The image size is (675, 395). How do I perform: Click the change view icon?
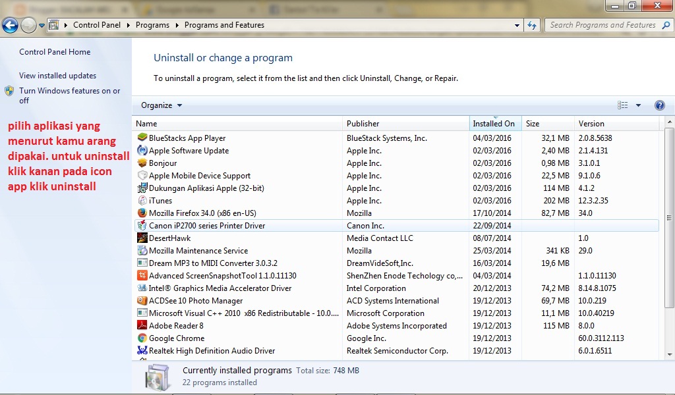pos(622,105)
